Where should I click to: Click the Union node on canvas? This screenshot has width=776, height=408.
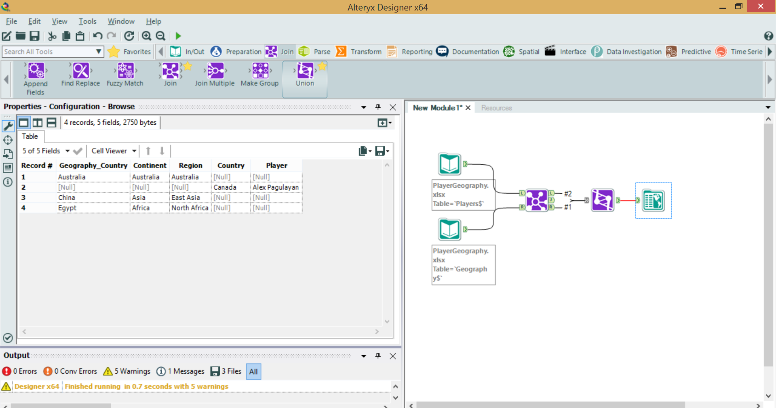pos(602,200)
